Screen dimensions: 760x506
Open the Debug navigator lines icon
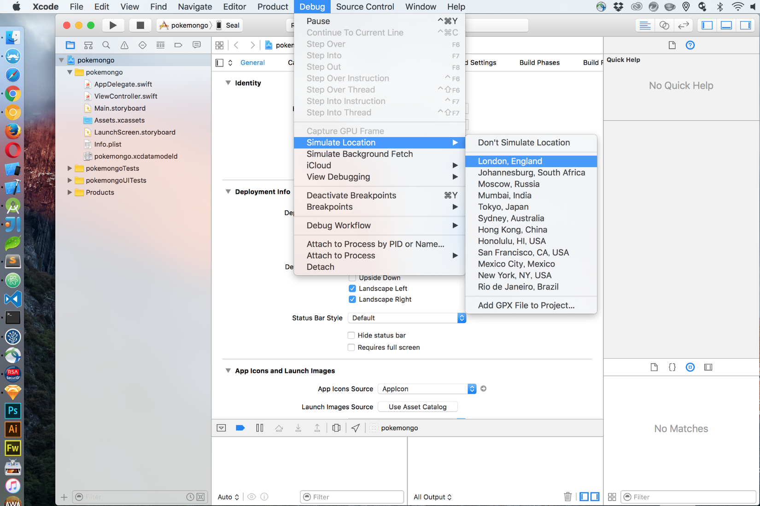click(160, 45)
